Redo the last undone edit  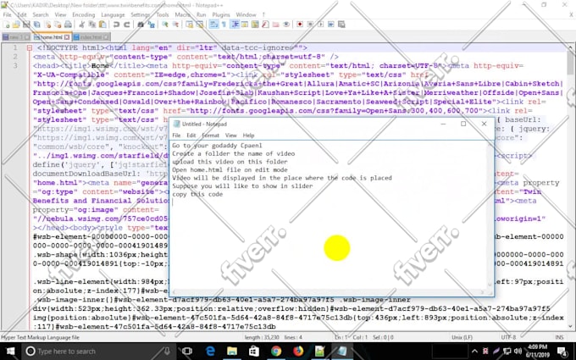(126, 25)
